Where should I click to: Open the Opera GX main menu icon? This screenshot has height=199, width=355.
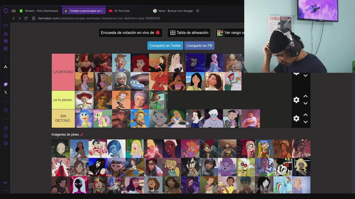point(6,11)
